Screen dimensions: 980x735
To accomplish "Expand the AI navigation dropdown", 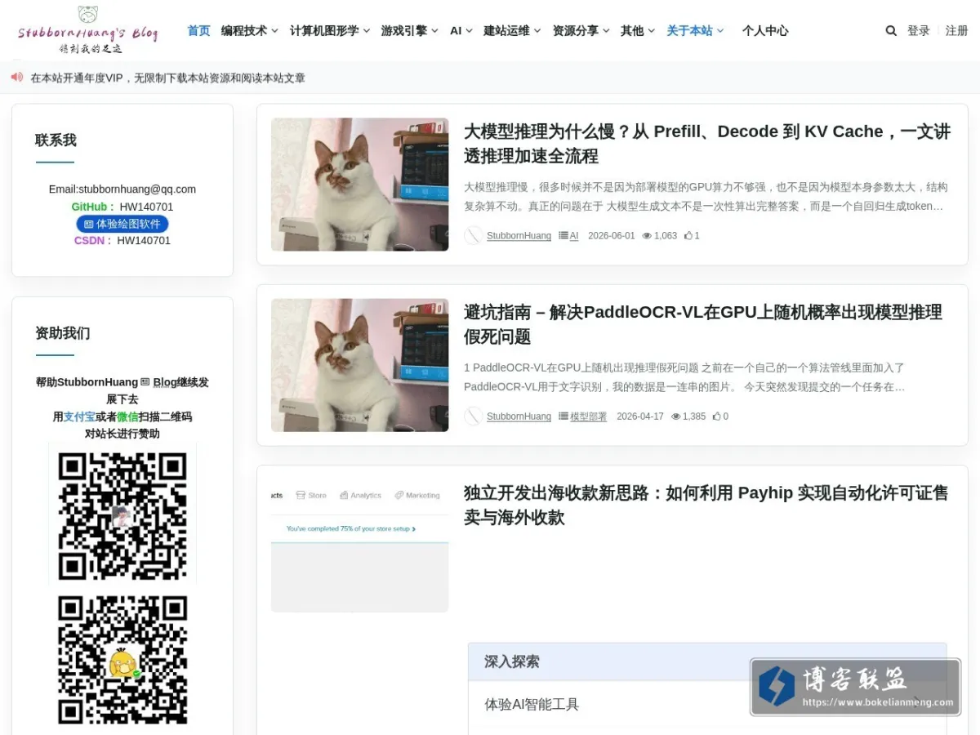I will point(461,31).
